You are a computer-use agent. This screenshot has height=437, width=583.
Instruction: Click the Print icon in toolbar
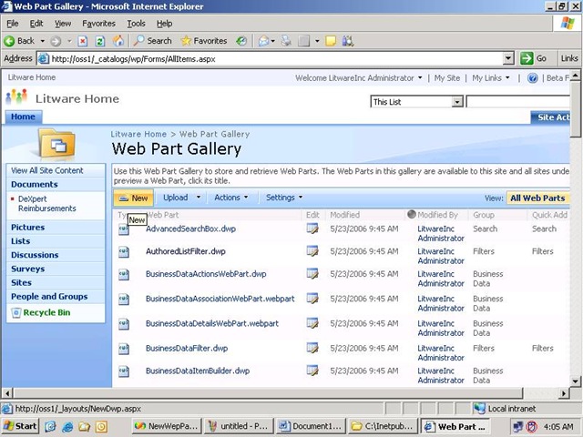pyautogui.click(x=286, y=41)
